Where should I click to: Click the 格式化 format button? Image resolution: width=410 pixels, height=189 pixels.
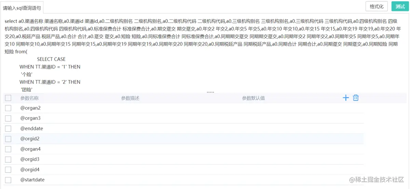(x=377, y=6)
